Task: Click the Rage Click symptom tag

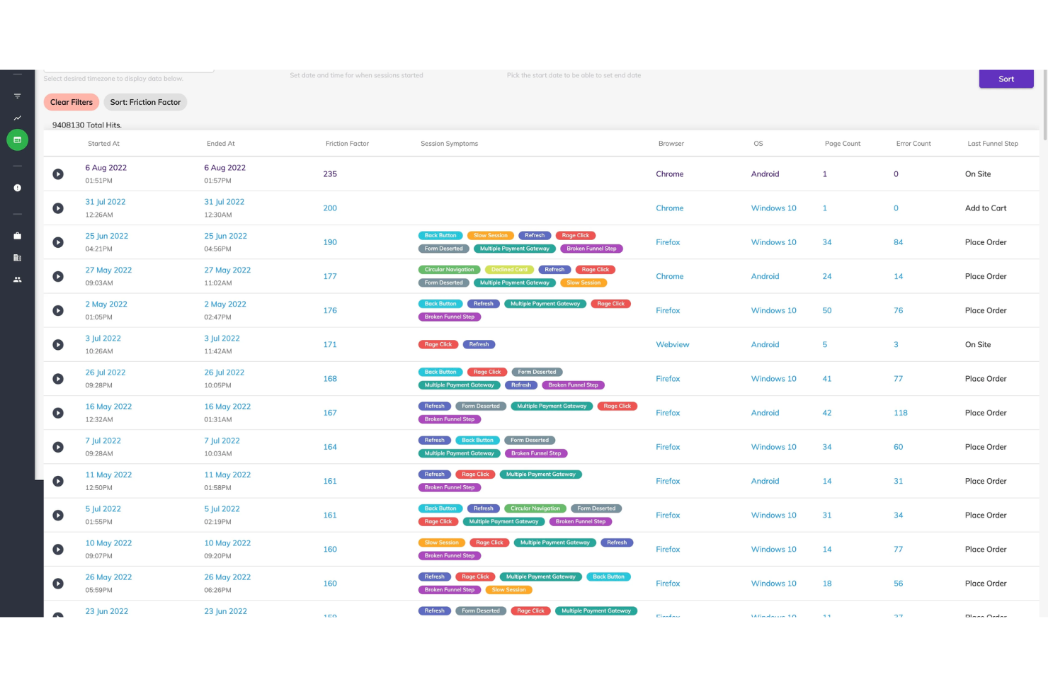Action: [x=576, y=235]
